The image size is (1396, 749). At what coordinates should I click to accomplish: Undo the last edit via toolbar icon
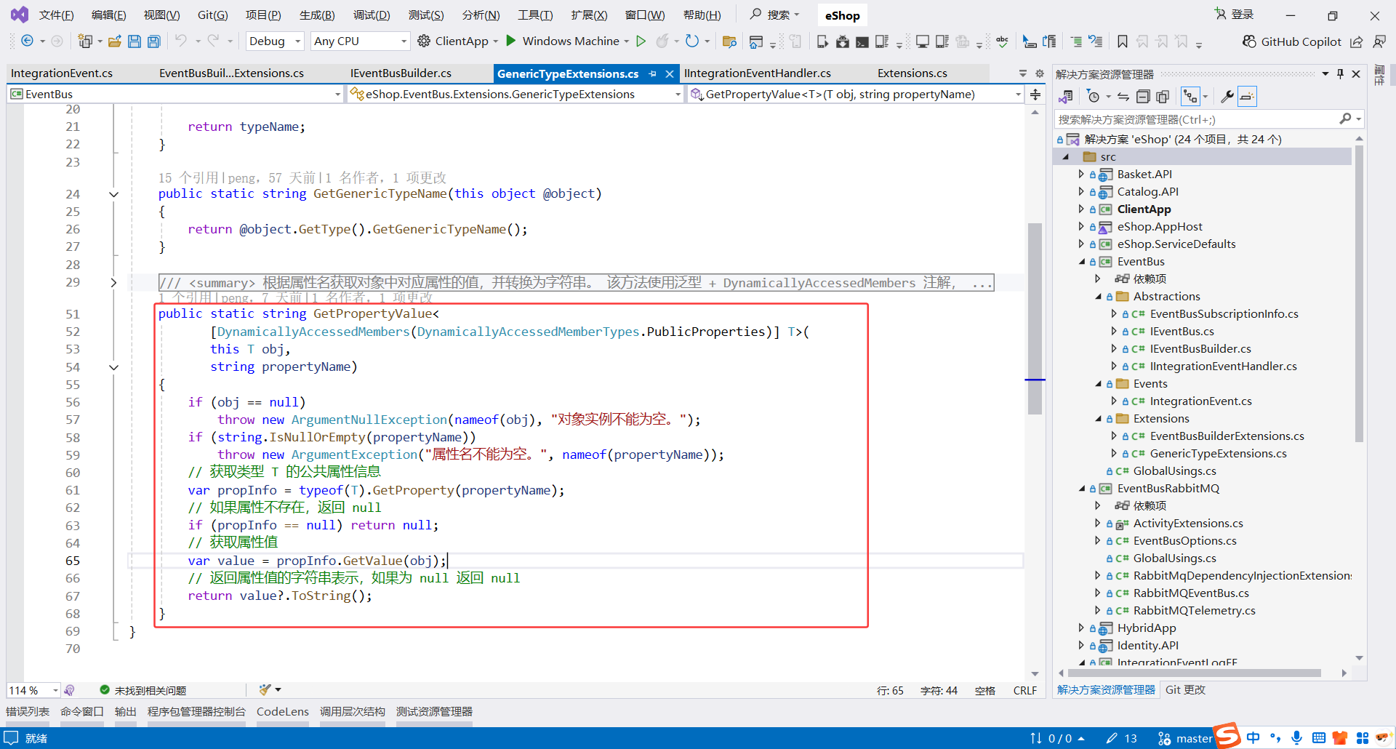(x=182, y=41)
